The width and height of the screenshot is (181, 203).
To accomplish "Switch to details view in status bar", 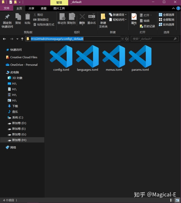I will coord(172,200).
